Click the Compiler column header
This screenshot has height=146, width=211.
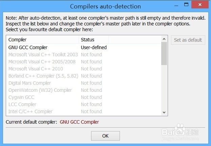point(42,40)
